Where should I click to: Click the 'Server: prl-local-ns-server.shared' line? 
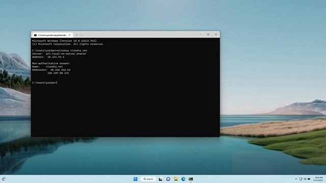[59, 54]
